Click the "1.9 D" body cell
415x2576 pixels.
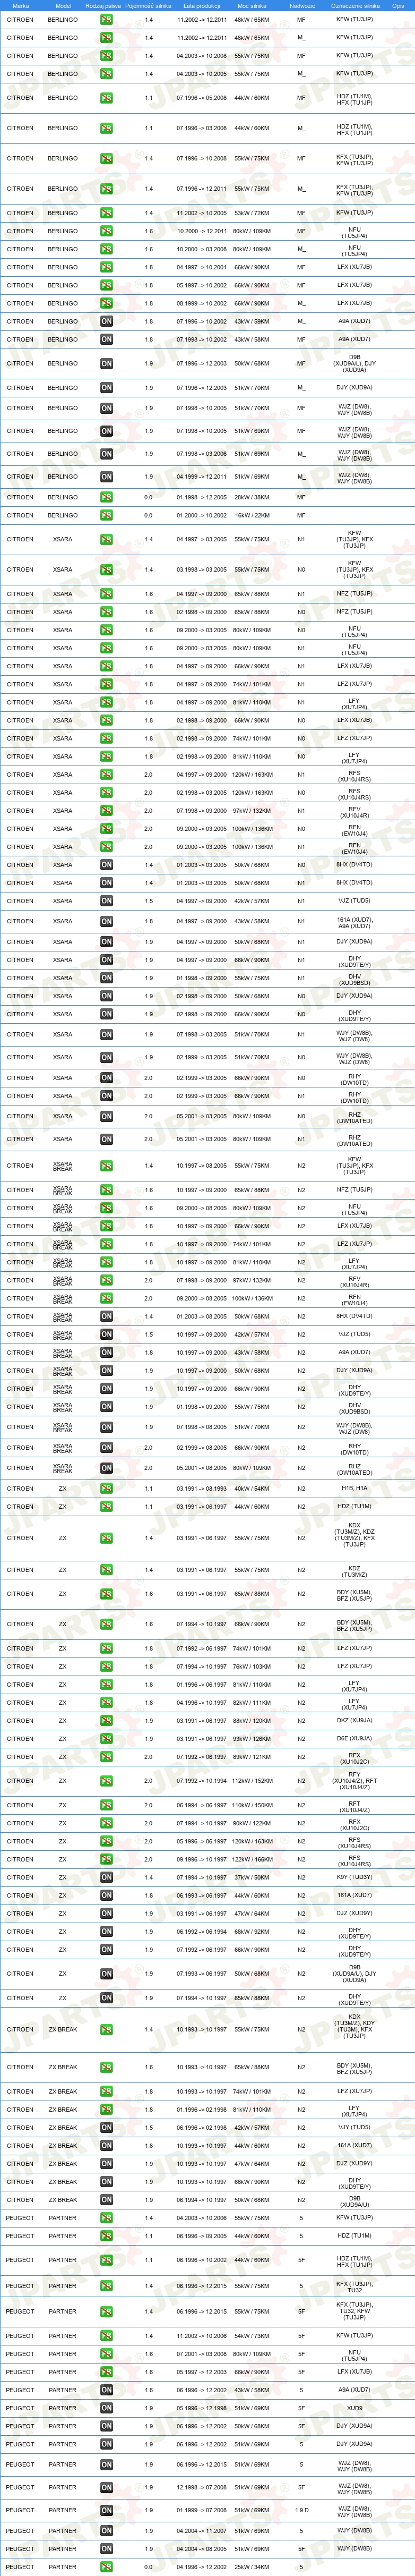pos(302,2510)
